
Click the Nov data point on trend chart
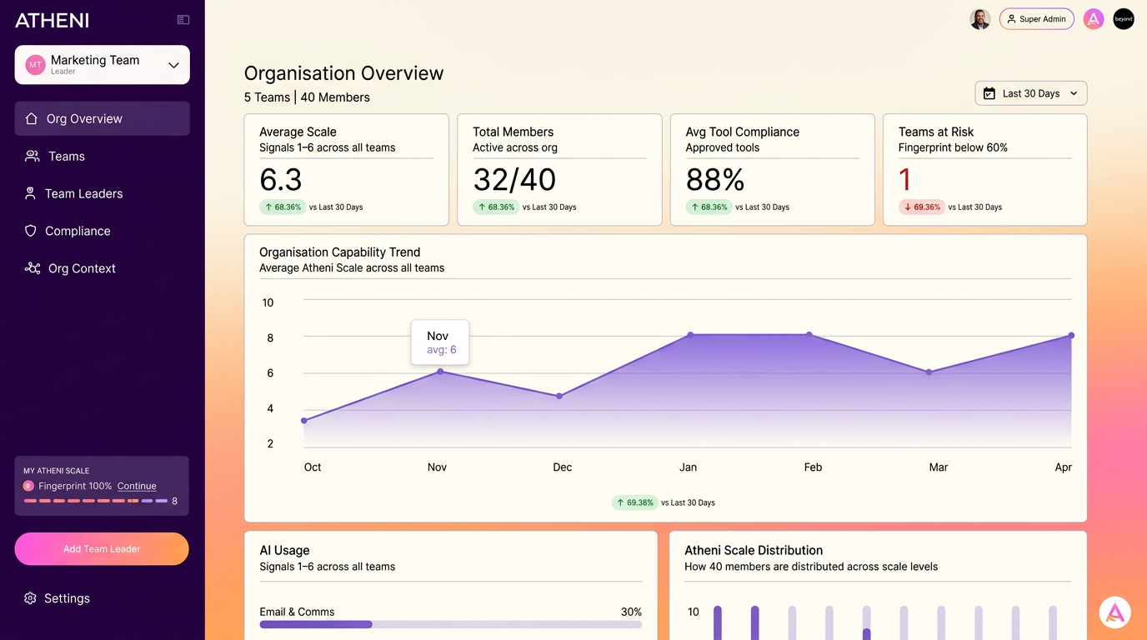[441, 372]
